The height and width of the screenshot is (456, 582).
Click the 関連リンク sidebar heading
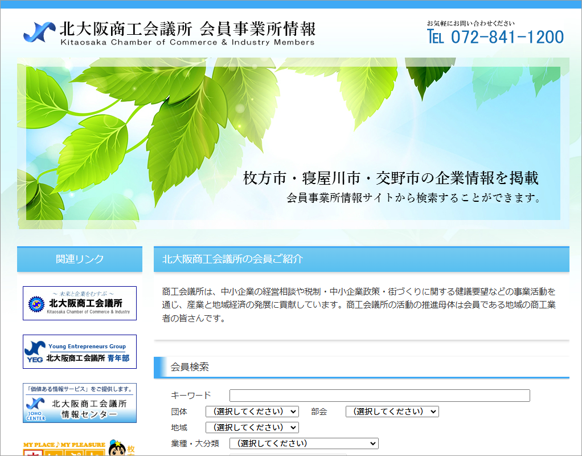(79, 259)
